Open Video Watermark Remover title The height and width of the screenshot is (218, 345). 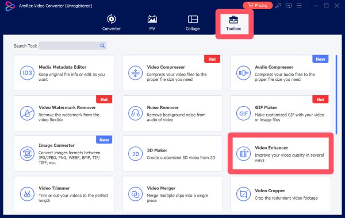point(67,108)
